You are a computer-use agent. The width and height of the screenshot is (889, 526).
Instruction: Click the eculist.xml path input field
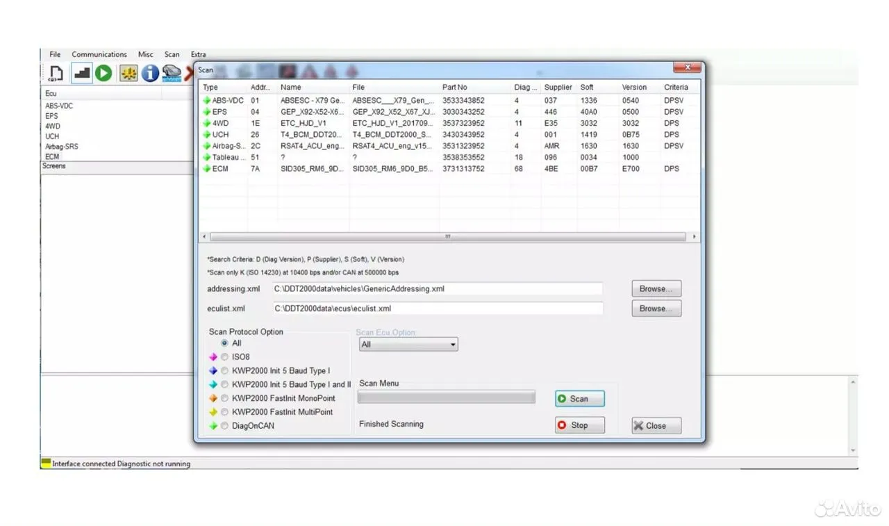pyautogui.click(x=438, y=309)
